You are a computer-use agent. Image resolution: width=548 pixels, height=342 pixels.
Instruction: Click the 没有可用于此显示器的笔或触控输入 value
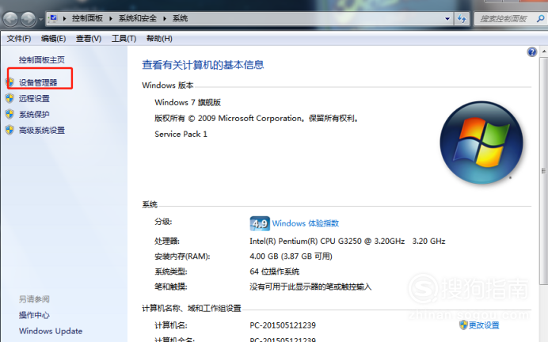coord(310,287)
